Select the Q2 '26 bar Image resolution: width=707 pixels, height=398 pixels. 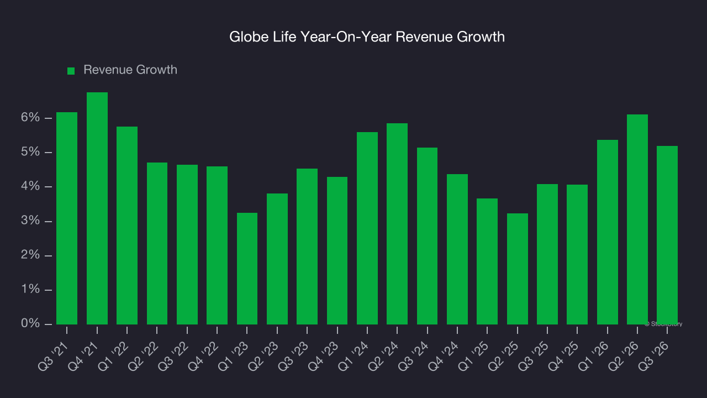tap(637, 219)
